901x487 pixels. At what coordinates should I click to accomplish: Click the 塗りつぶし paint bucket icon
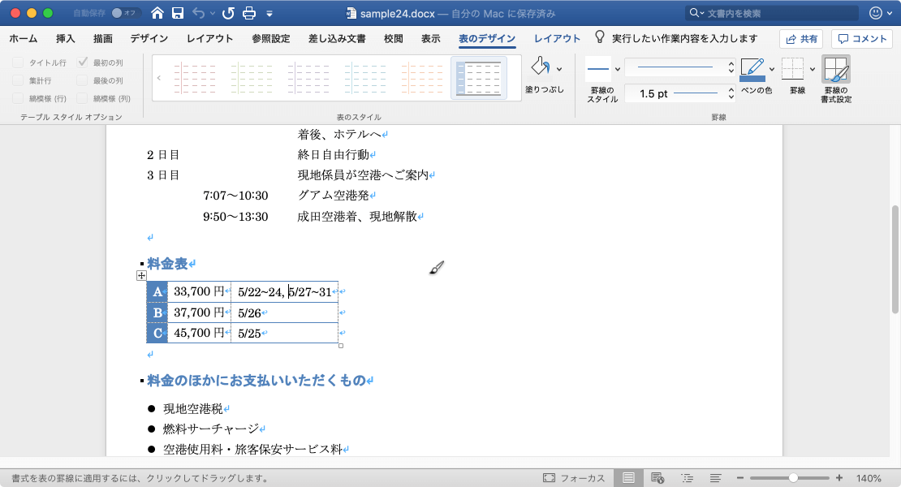click(540, 67)
